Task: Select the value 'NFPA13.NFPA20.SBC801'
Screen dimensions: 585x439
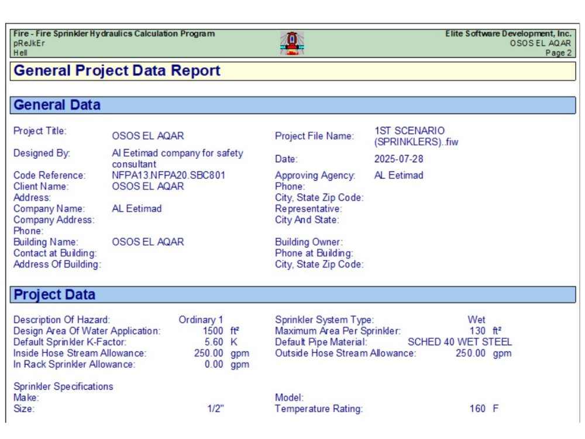Action: (168, 175)
